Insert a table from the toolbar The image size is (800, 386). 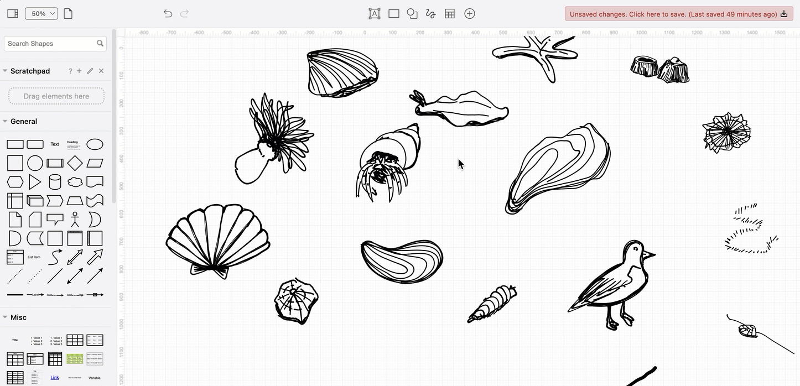tap(450, 13)
